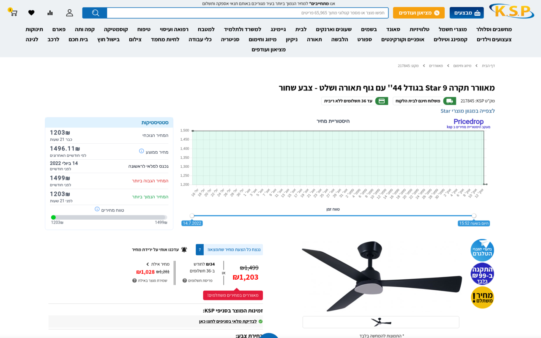The width and height of the screenshot is (541, 338).
Task: Open כלי עבודה category
Action: [200, 39]
